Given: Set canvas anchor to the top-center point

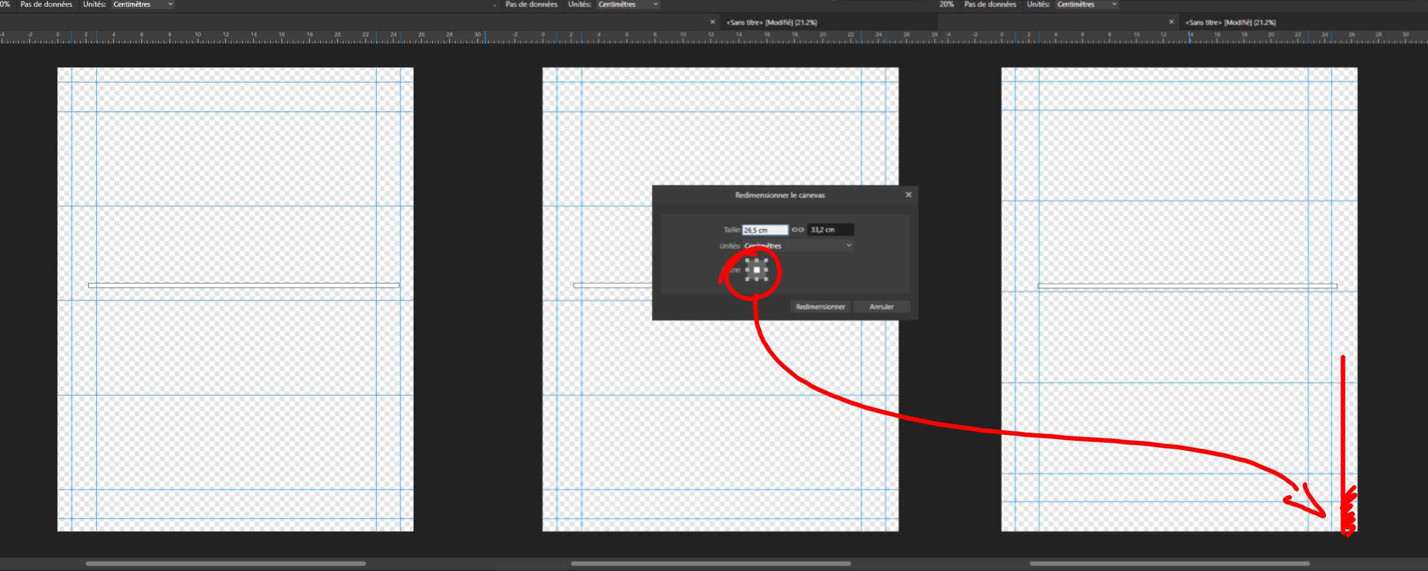Looking at the screenshot, I should (x=757, y=260).
